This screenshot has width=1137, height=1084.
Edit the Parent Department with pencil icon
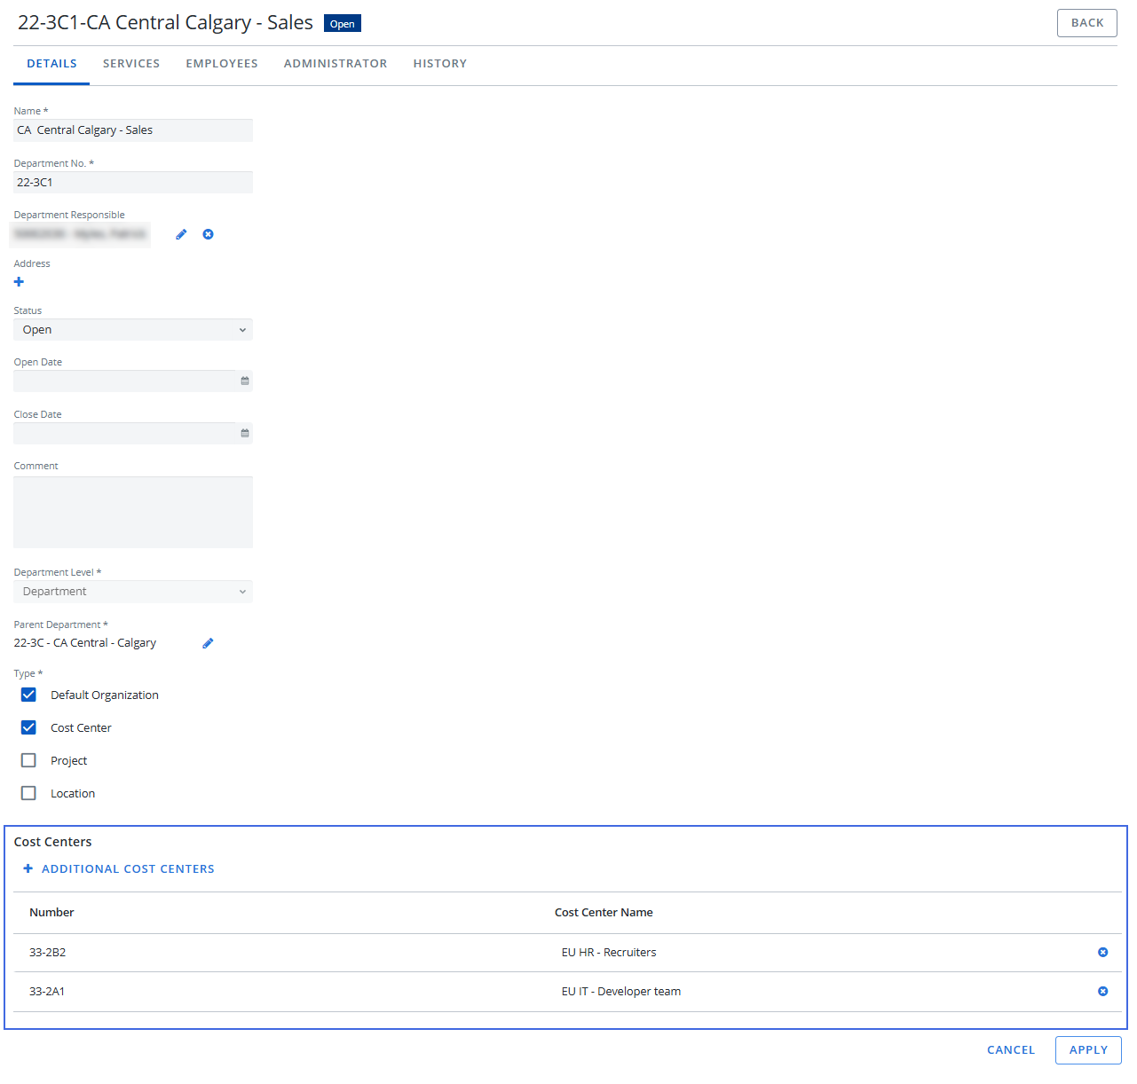[x=208, y=643]
